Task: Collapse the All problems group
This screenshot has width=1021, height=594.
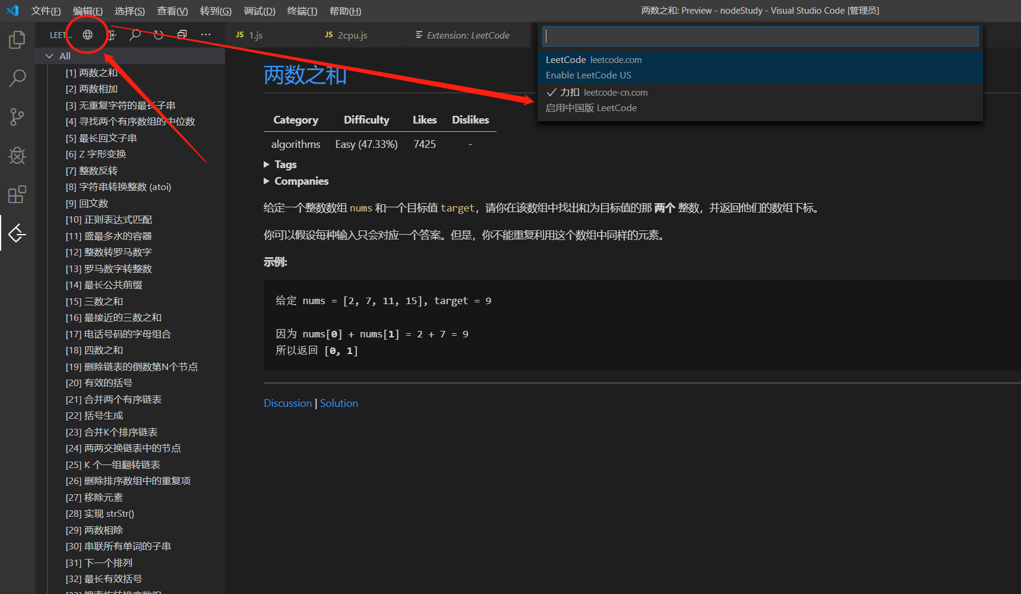Action: [49, 56]
